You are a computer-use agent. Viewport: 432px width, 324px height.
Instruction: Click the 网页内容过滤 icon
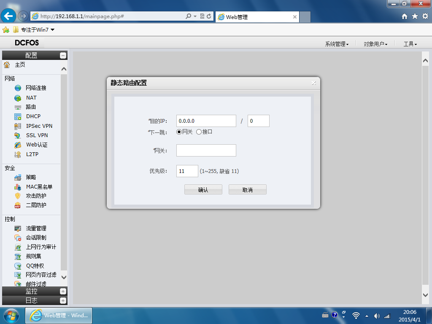pos(18,275)
